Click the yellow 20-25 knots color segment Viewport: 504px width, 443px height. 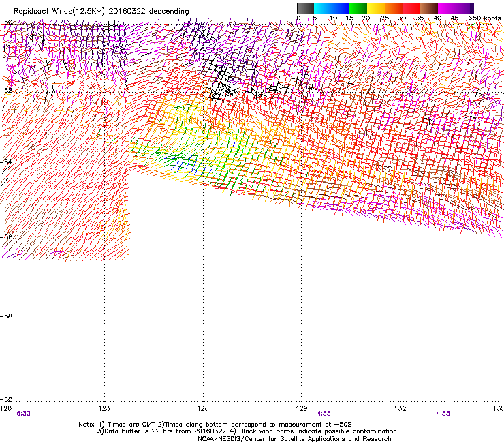(376, 8)
